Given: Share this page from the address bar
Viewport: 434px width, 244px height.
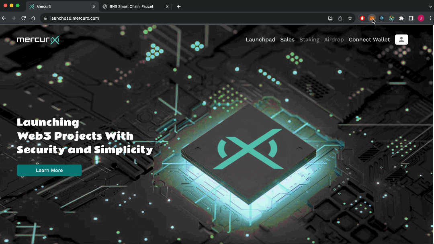Looking at the screenshot, I should [340, 18].
